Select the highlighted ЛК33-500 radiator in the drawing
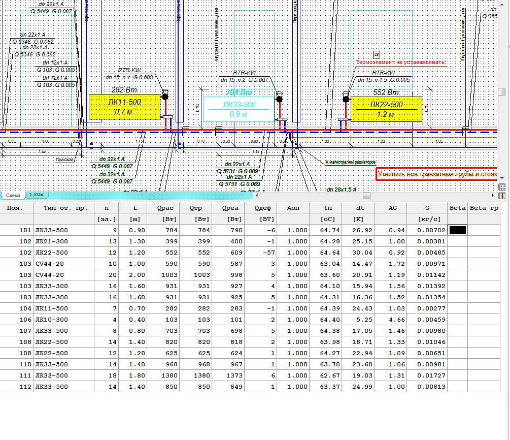The width and height of the screenshot is (510, 440). tap(239, 109)
